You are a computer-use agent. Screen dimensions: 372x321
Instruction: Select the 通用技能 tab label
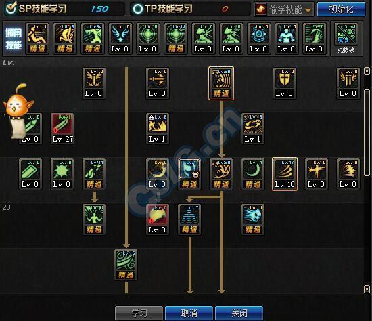[14, 39]
